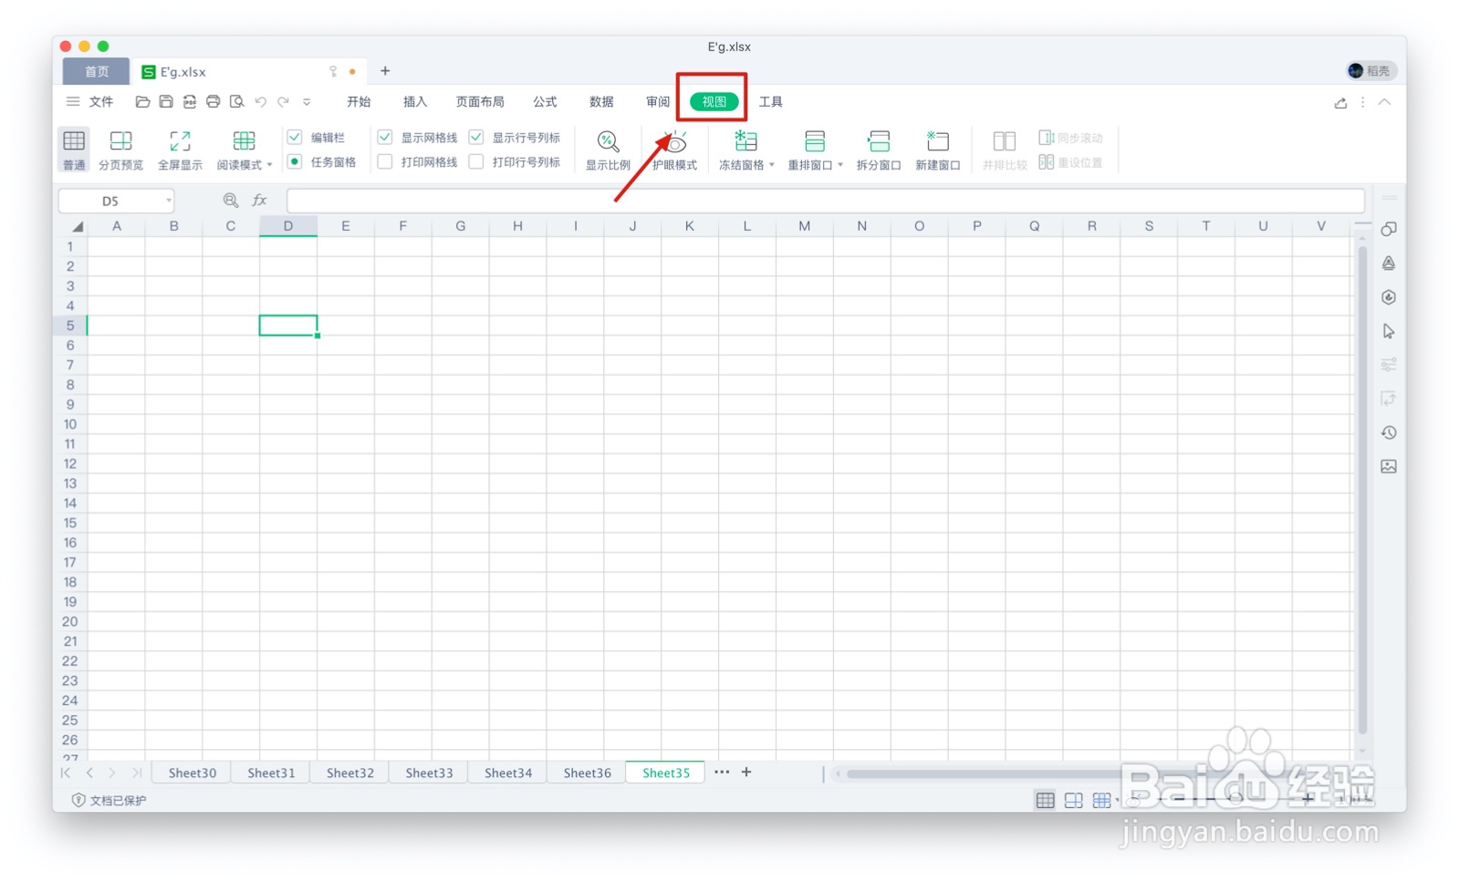
Task: Click 拆分窗口 to split the window
Action: coord(879,150)
